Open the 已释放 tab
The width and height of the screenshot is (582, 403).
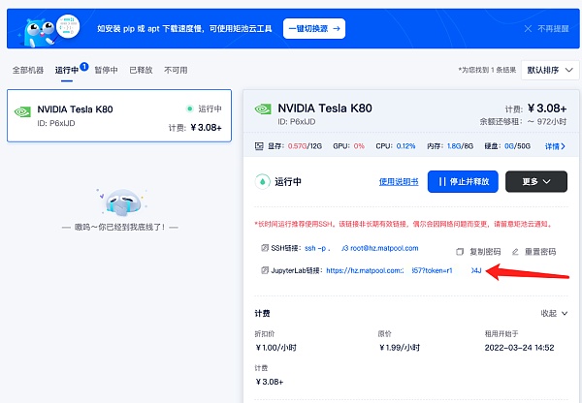click(142, 71)
